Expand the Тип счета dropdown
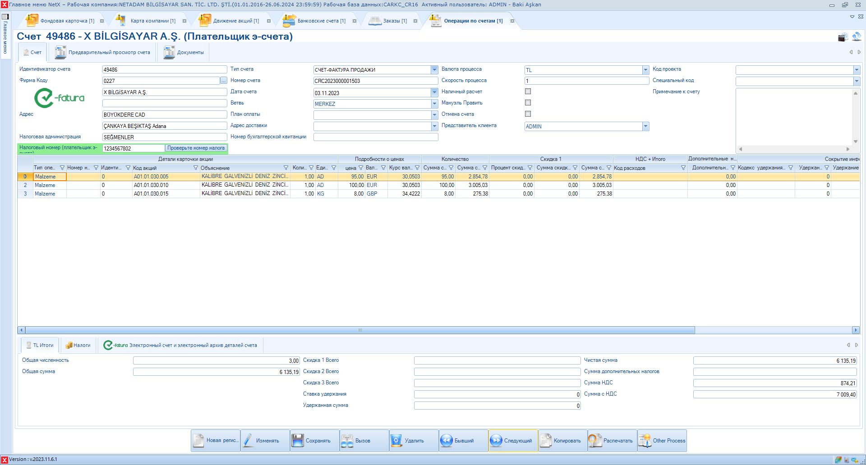Viewport: 866px width, 465px height. point(434,70)
